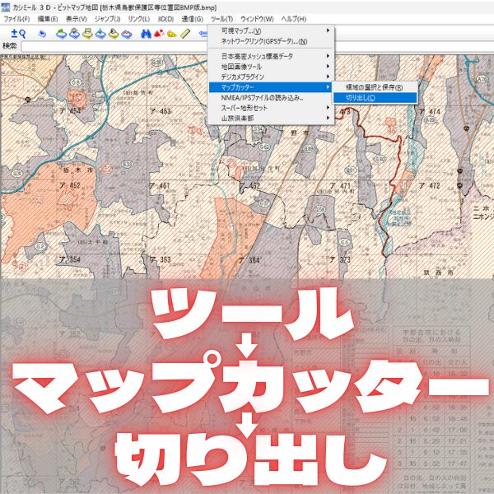Viewport: 494px width, 494px height.
Task: Select 領域の選択と保存(R) submenu item
Action: pos(375,86)
